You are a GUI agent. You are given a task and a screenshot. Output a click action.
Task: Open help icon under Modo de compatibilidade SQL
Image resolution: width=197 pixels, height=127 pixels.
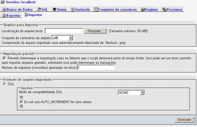pyautogui.click(x=21, y=97)
